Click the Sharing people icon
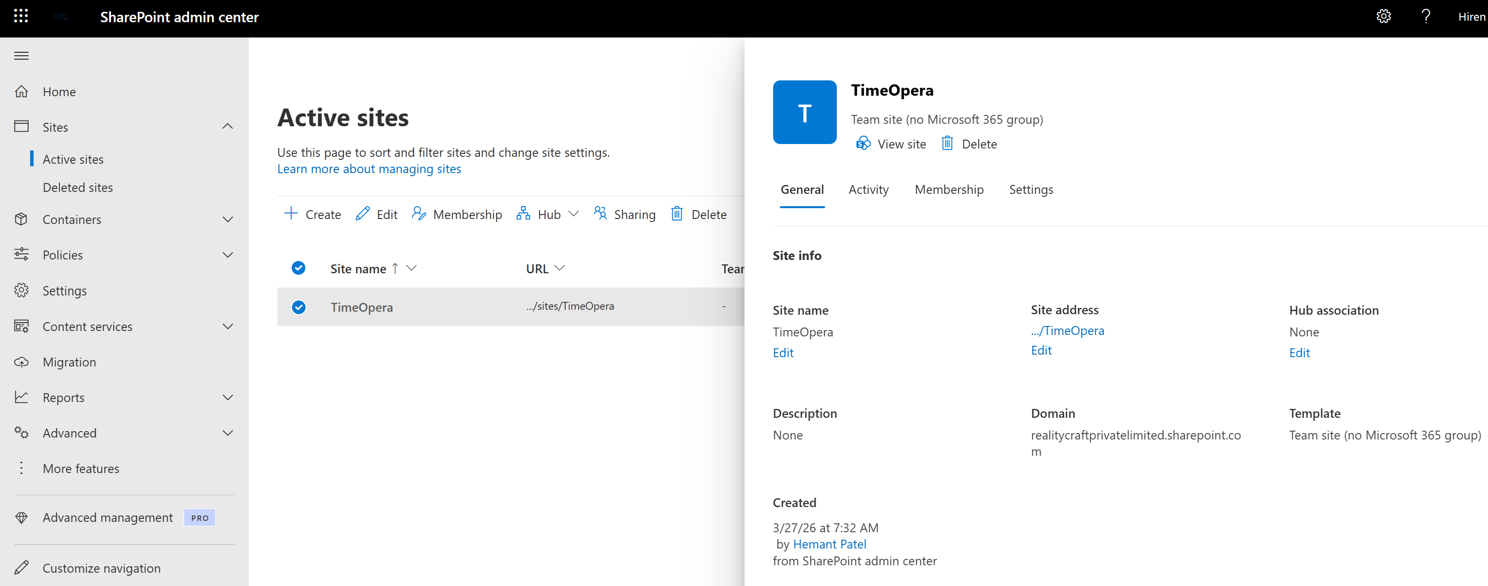Screen dimensions: 1488x586 [600, 214]
